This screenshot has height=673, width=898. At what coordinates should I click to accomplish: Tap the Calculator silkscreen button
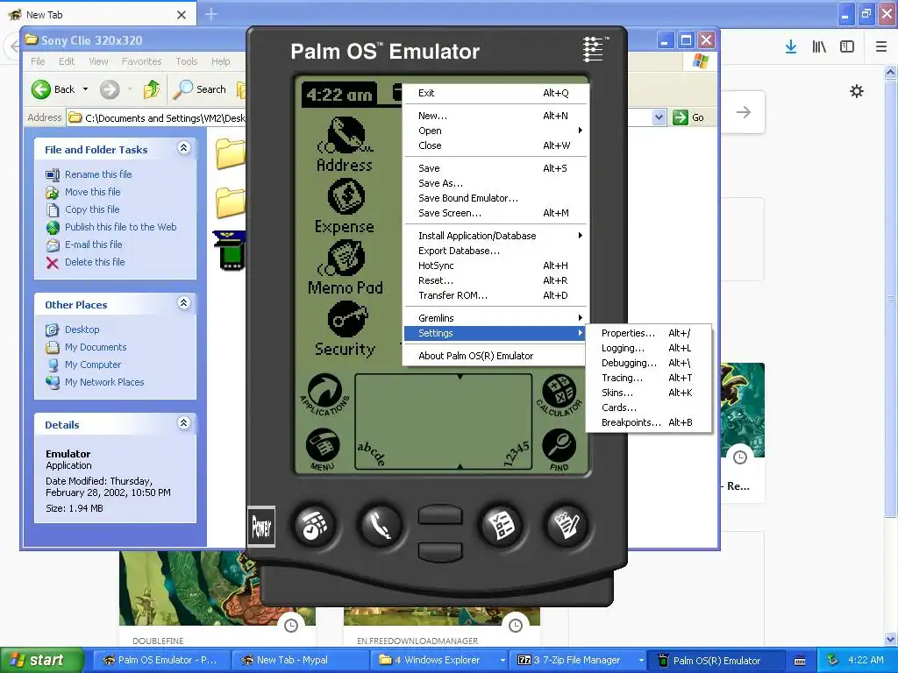click(559, 395)
